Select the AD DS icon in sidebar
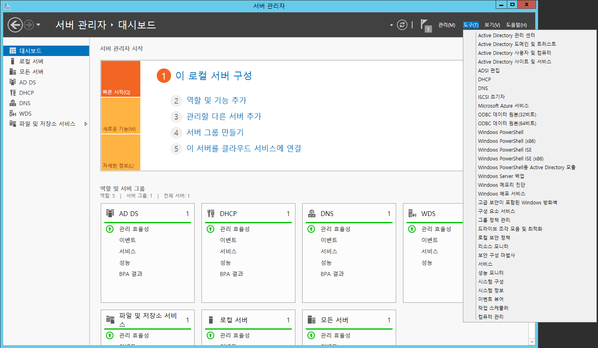This screenshot has width=598, height=348. (13, 82)
